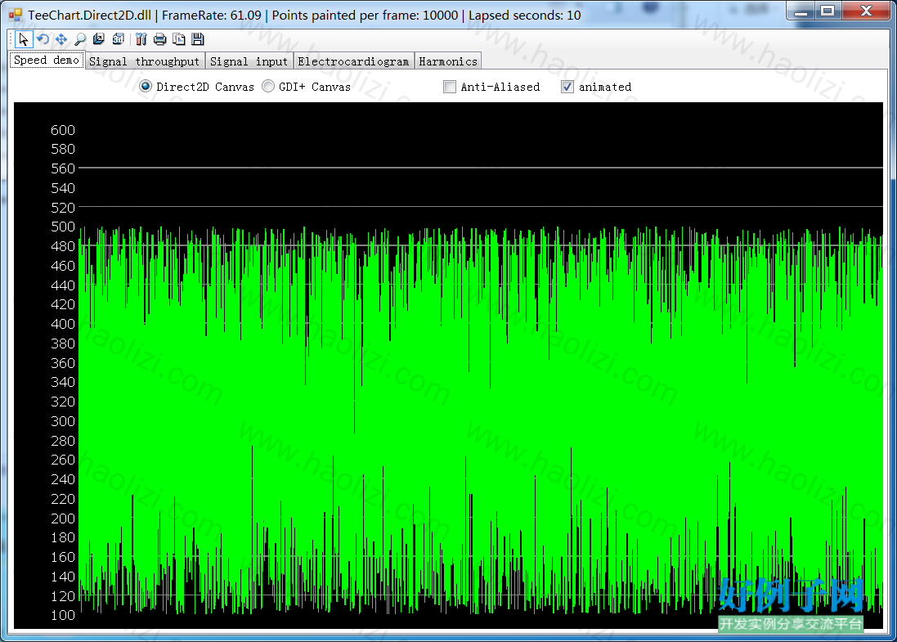
Task: Toggle the 3D view icon
Action: (x=118, y=39)
